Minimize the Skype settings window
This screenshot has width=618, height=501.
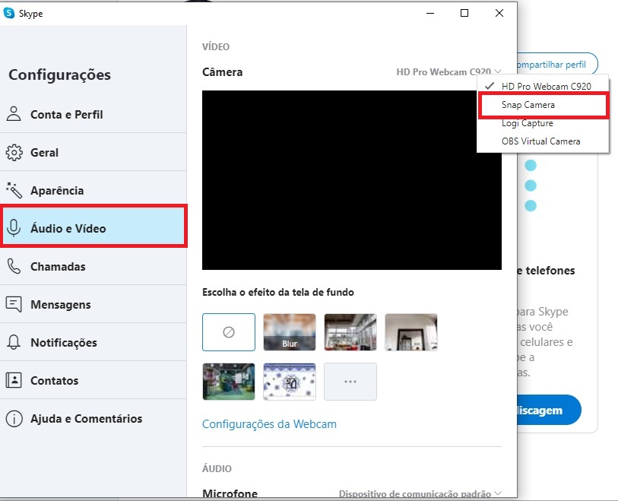tap(430, 13)
